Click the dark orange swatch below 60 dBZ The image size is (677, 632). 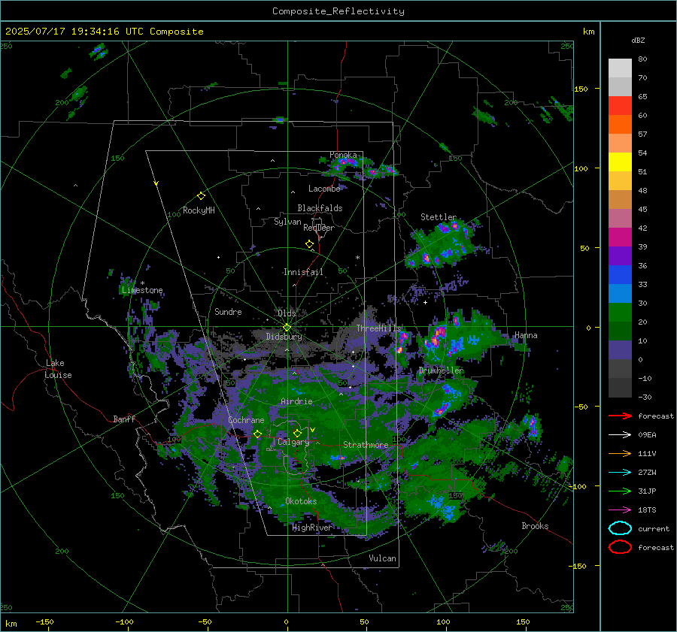[x=620, y=125]
